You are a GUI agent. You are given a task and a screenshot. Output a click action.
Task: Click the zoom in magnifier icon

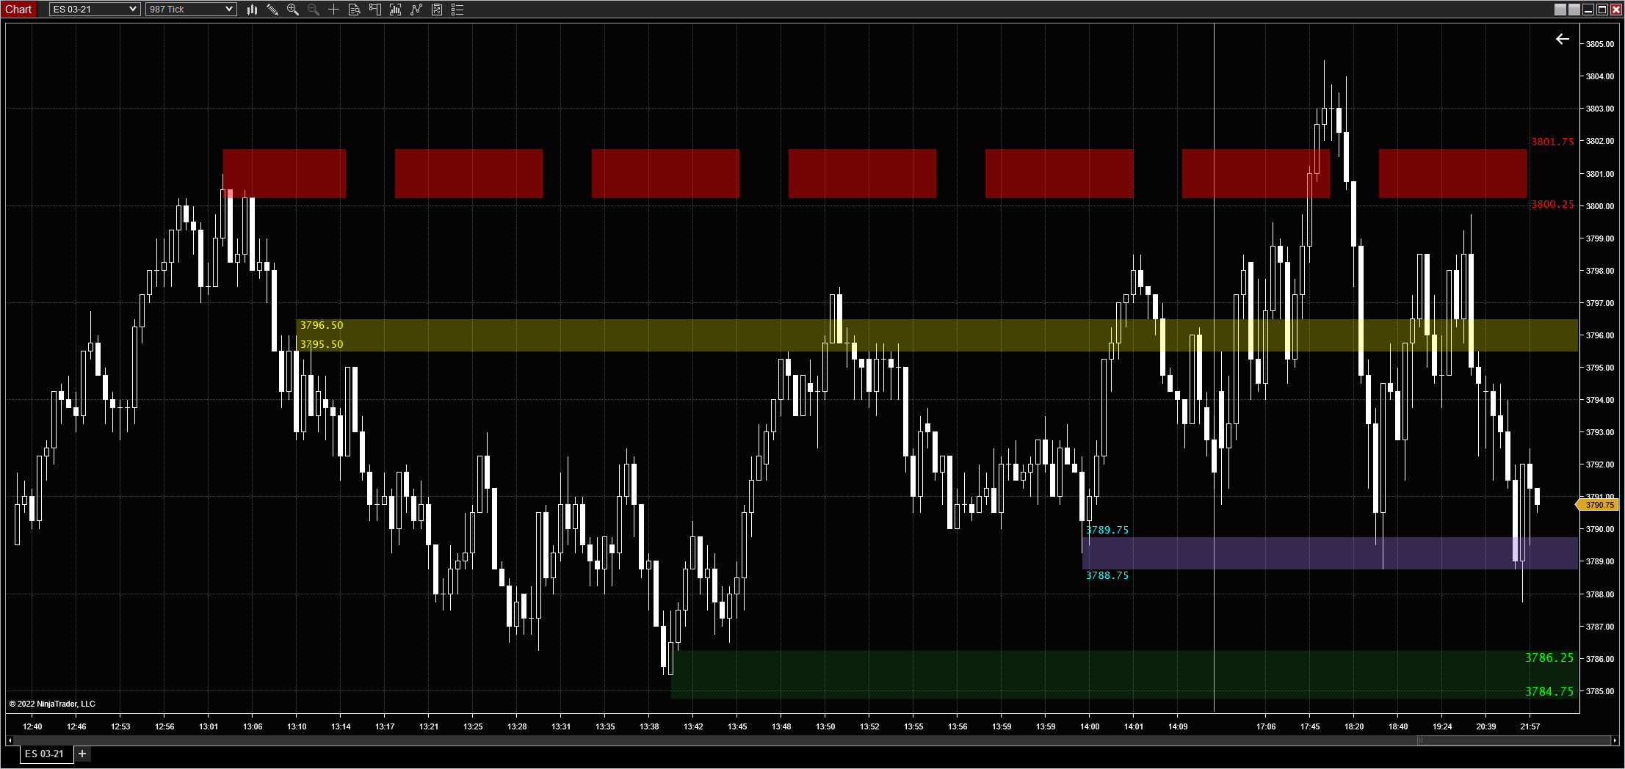pos(293,10)
